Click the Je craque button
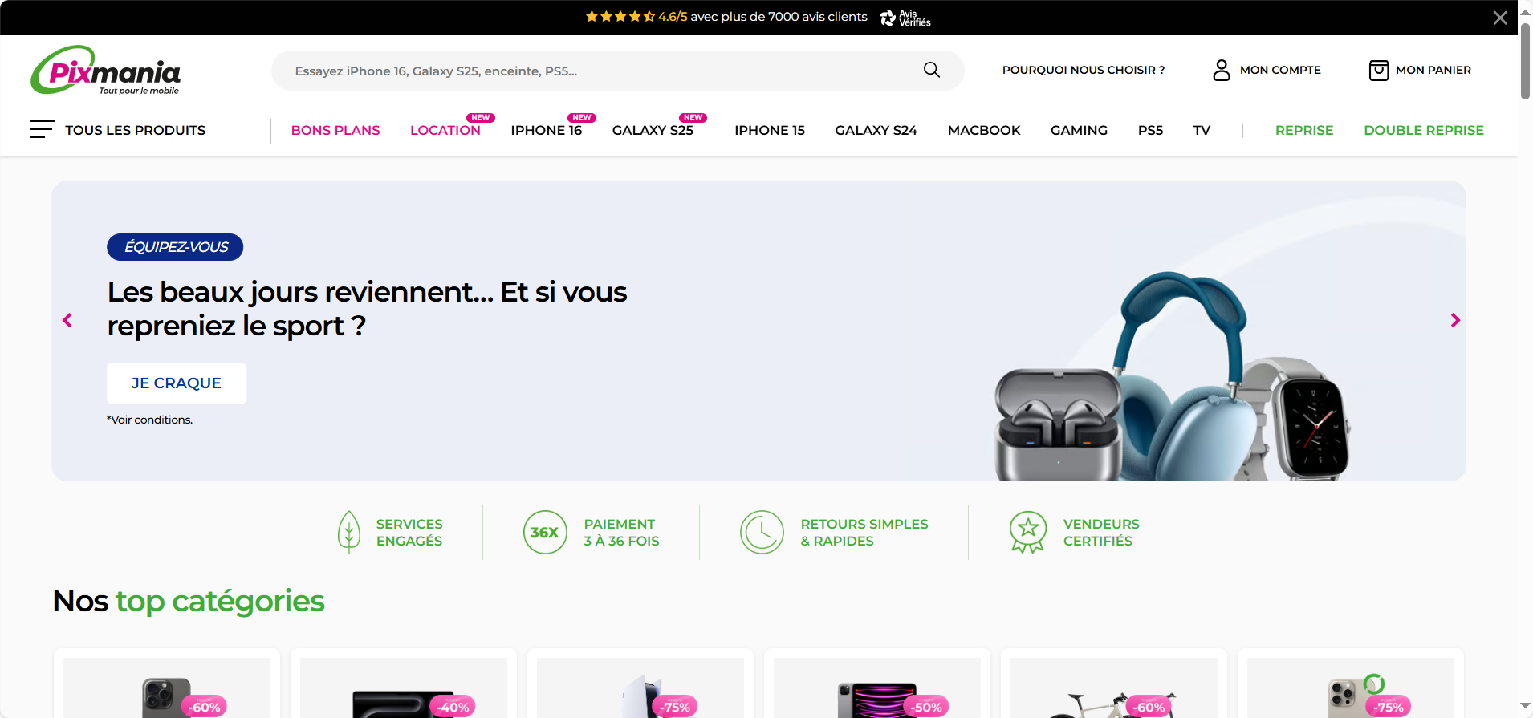Viewport: 1533px width, 718px height. click(177, 383)
